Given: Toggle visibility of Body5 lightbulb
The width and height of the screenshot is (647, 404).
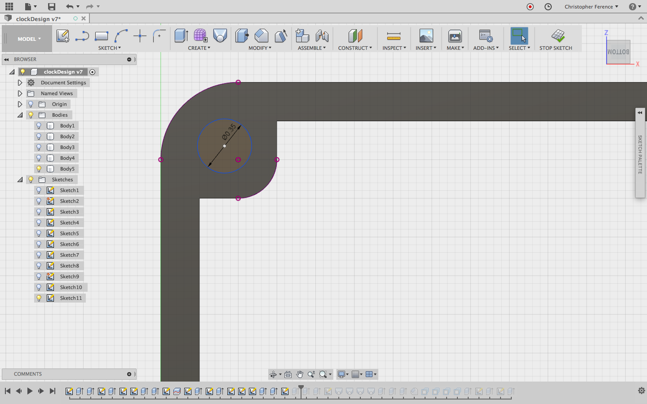Looking at the screenshot, I should point(39,169).
